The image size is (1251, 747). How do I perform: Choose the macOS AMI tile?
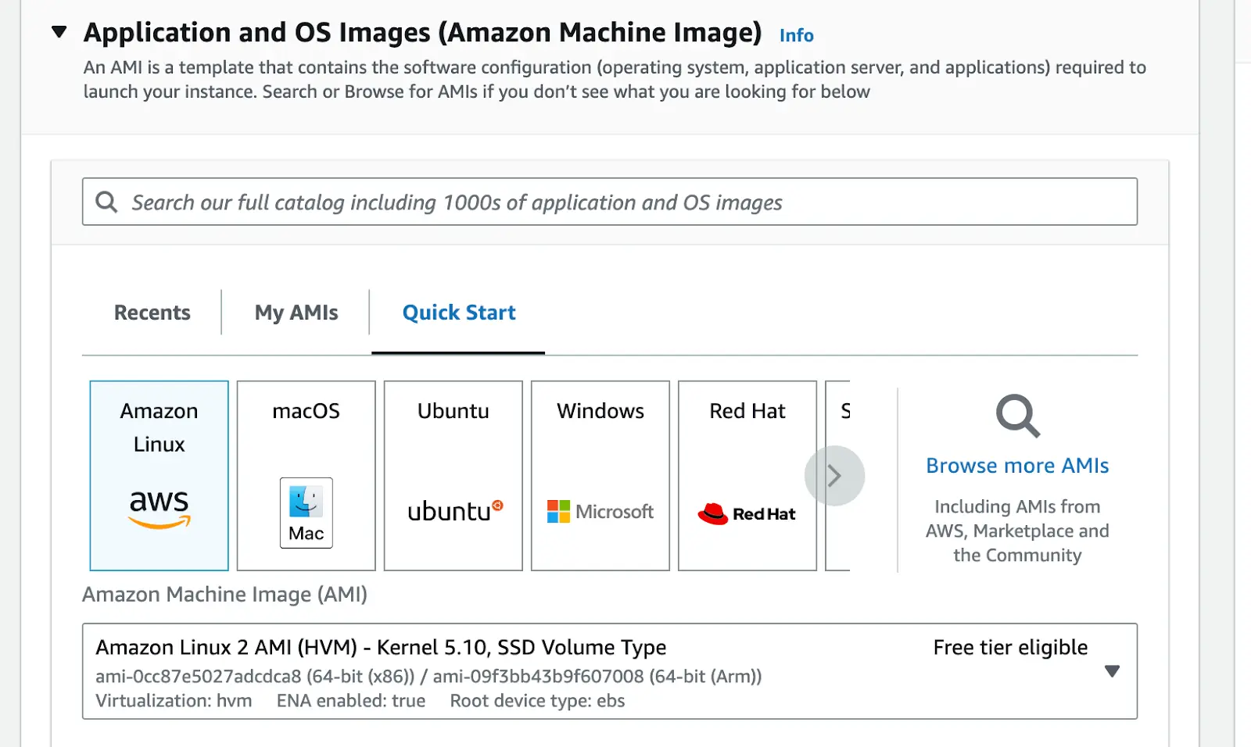(306, 476)
